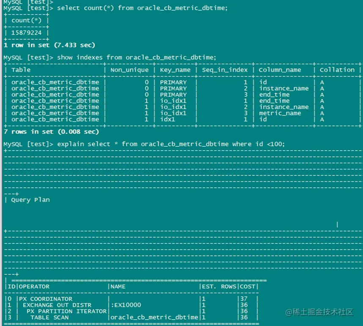This screenshot has width=363, height=326.
Task: Click the Seq_in_index column header
Action: tap(225, 70)
